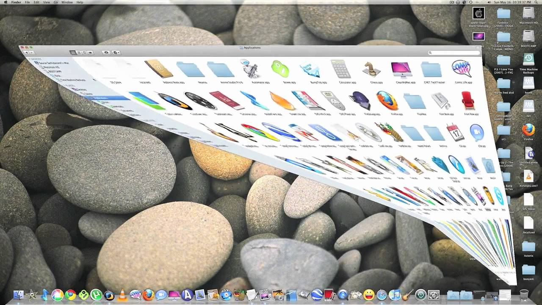Image resolution: width=542 pixels, height=305 pixels.
Task: Open the Help menu
Action: (x=80, y=3)
